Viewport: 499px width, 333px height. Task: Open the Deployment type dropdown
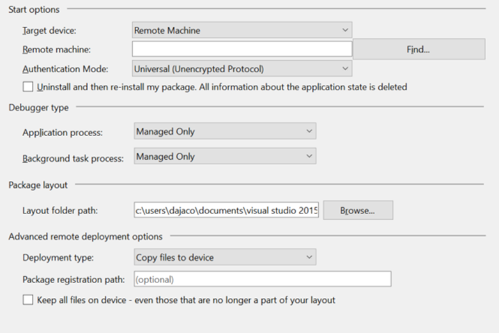(225, 258)
